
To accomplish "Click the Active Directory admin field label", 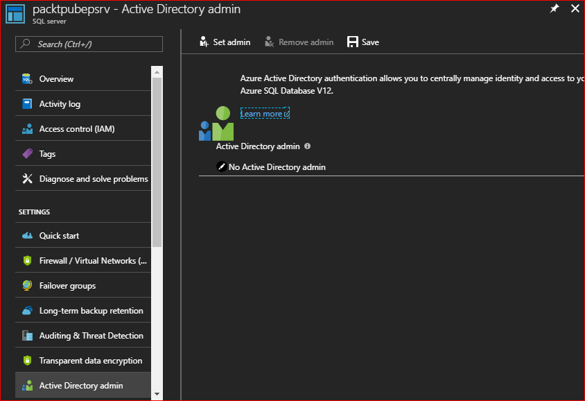I will click(x=258, y=146).
